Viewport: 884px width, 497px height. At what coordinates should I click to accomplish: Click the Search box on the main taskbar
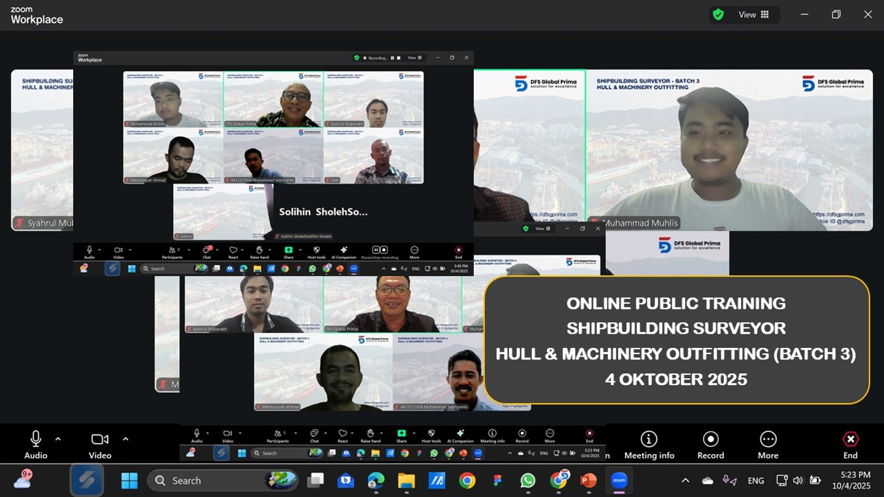[x=223, y=480]
